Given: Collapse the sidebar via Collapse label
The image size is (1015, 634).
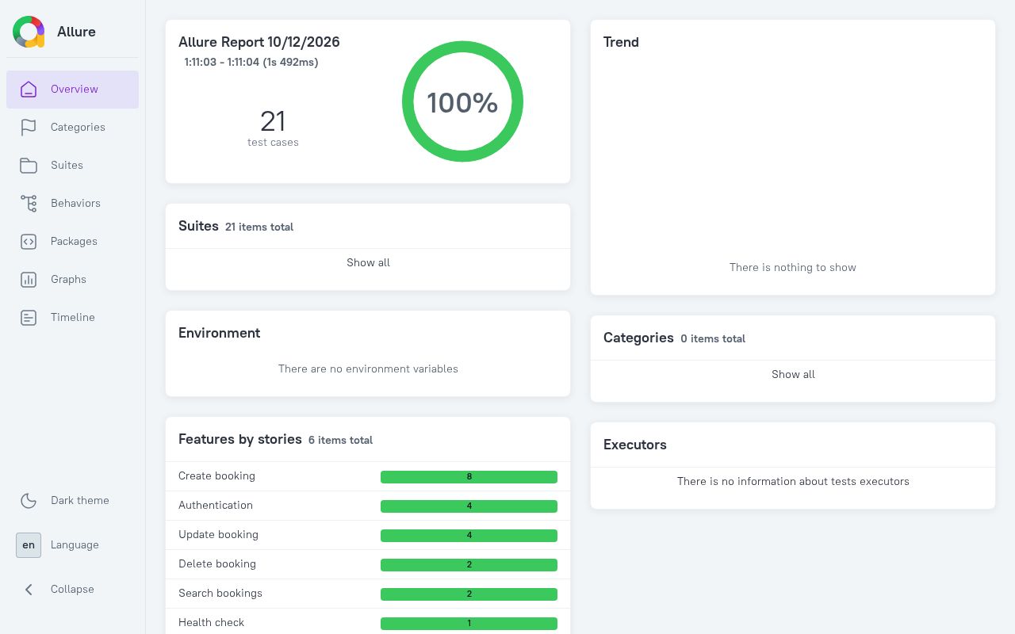Looking at the screenshot, I should click(x=72, y=590).
